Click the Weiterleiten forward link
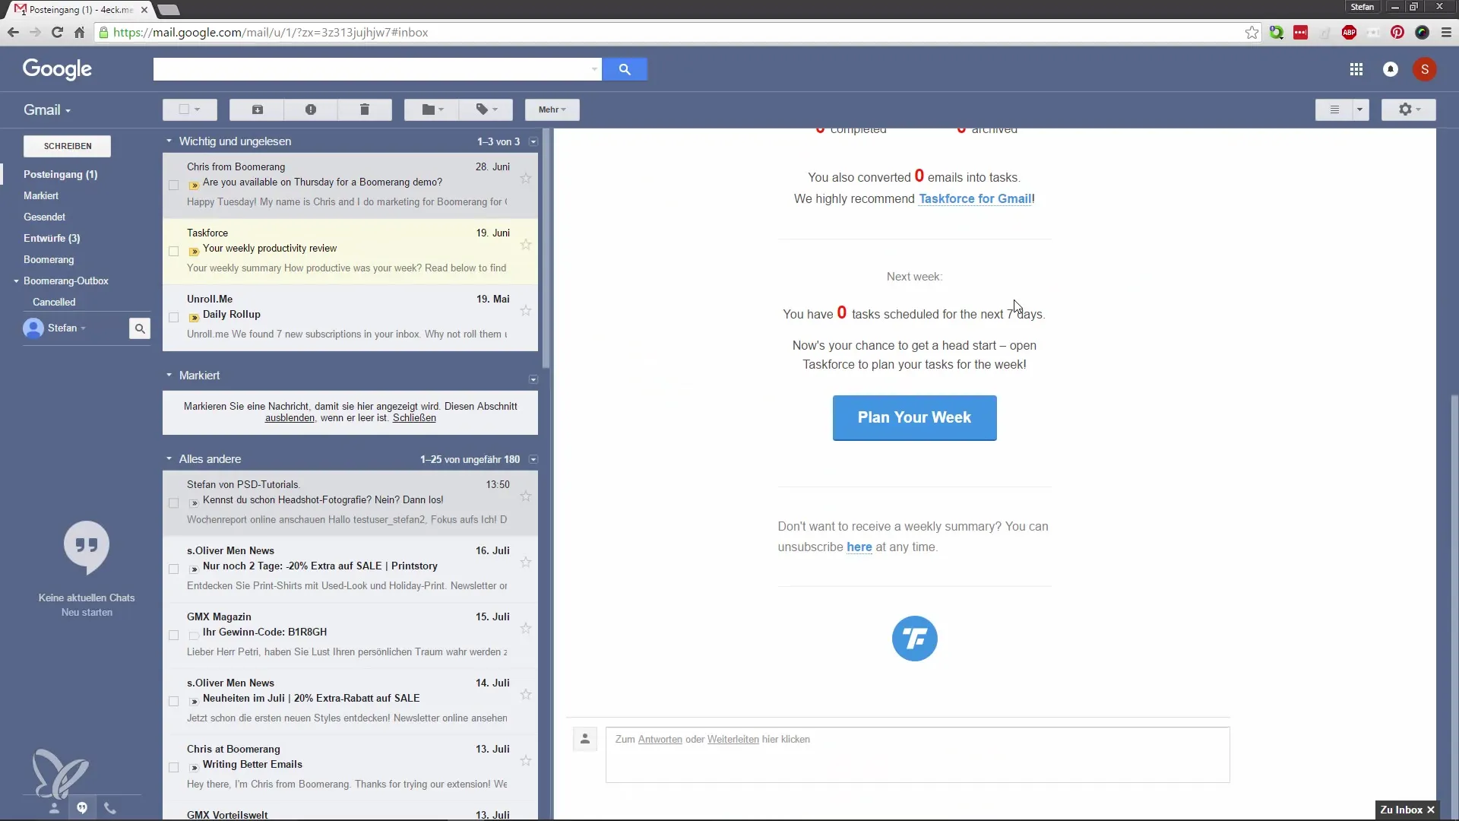Screen dimensions: 1459x821 (733, 739)
